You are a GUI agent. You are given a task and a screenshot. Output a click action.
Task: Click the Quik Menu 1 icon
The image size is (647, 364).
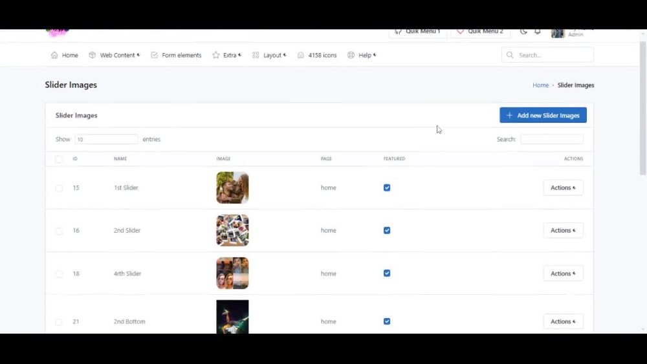398,31
